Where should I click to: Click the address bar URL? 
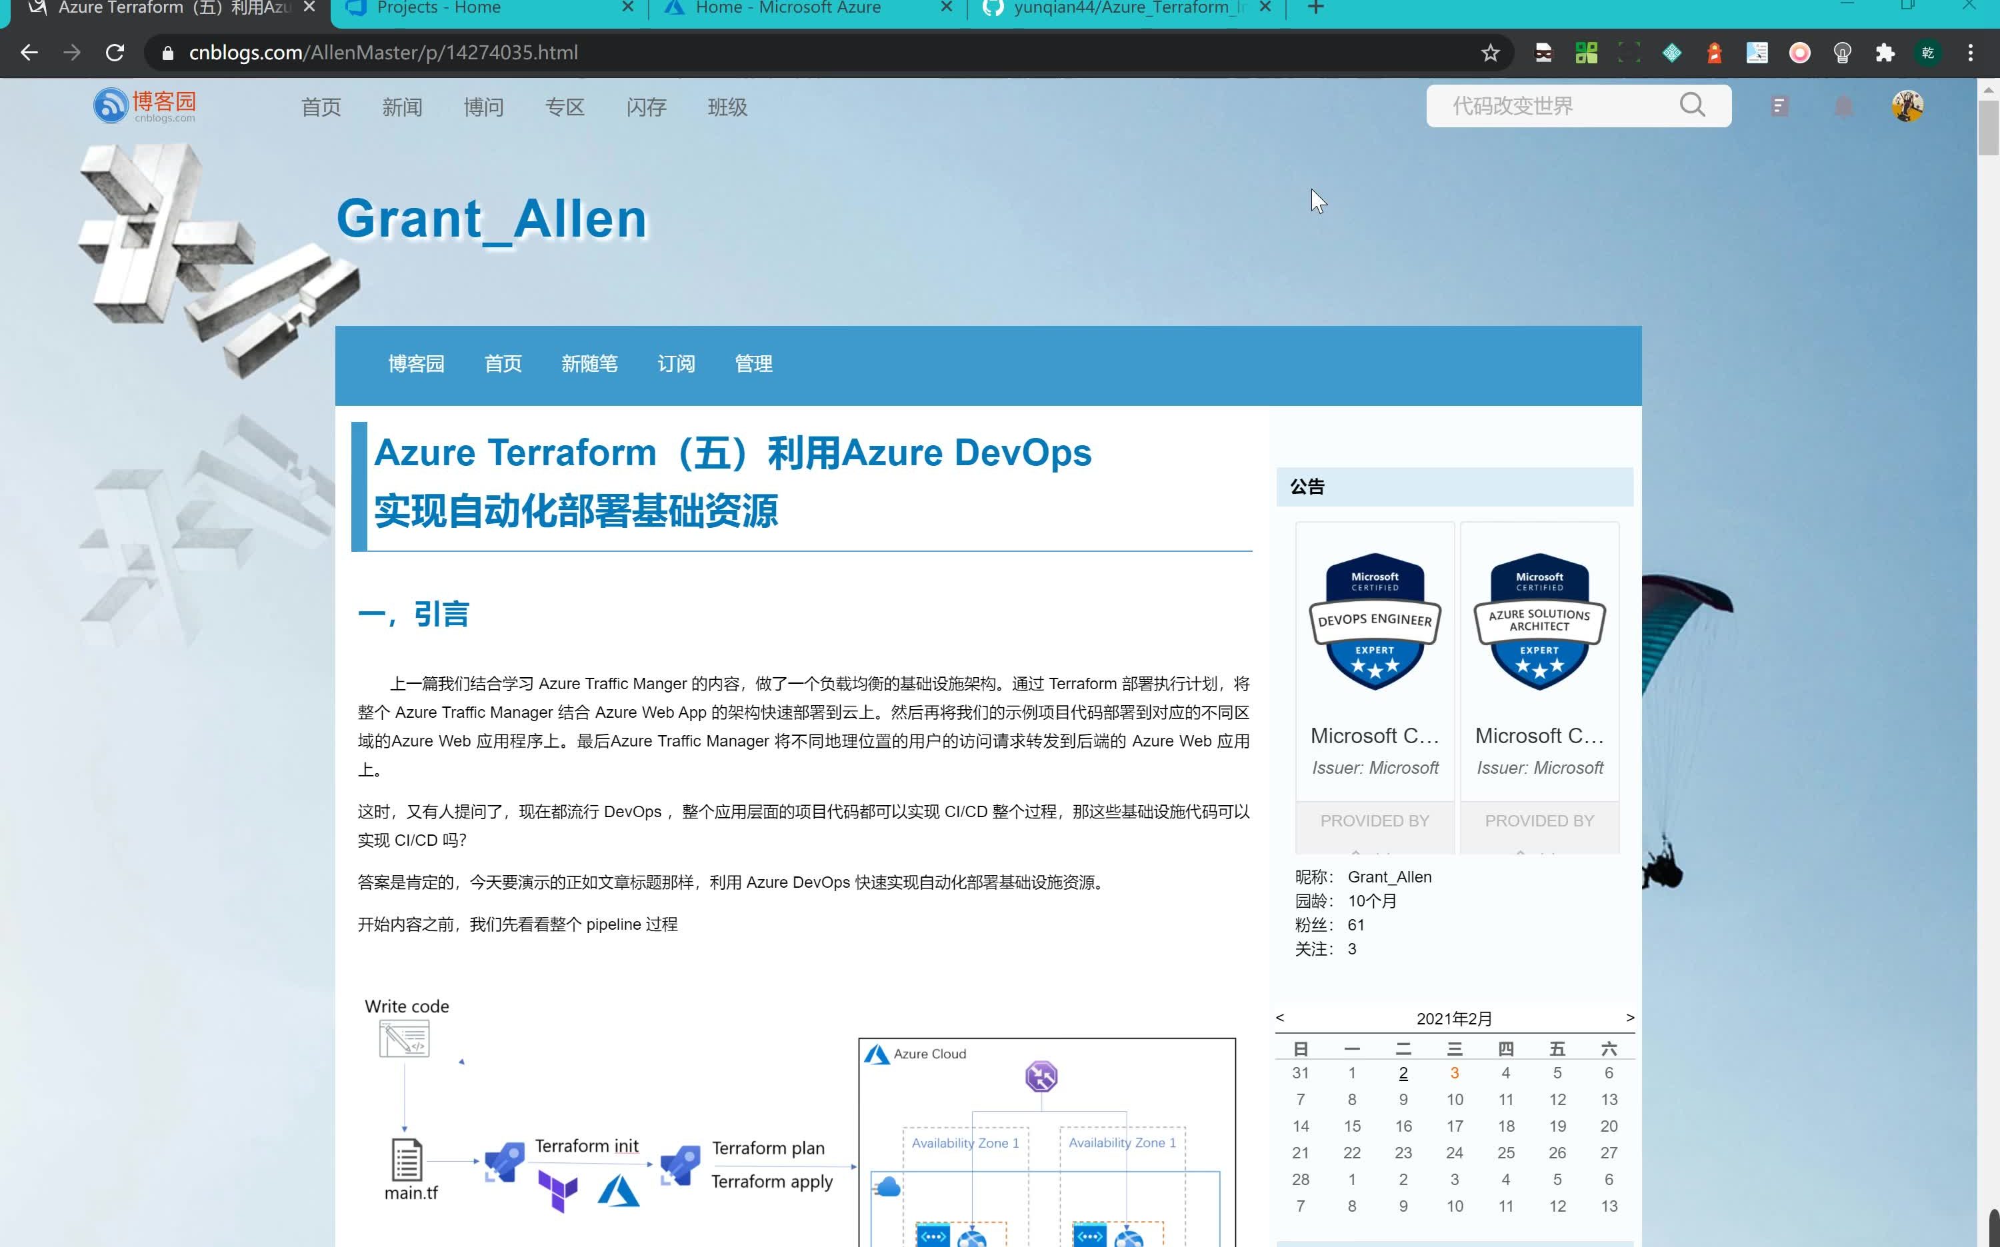(x=383, y=53)
